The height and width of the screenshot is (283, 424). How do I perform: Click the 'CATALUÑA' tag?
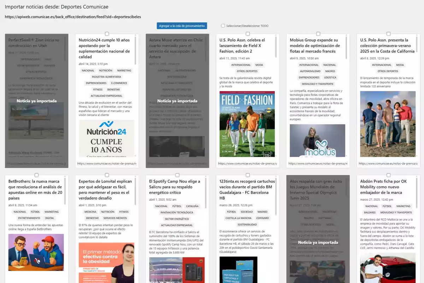coord(192,206)
